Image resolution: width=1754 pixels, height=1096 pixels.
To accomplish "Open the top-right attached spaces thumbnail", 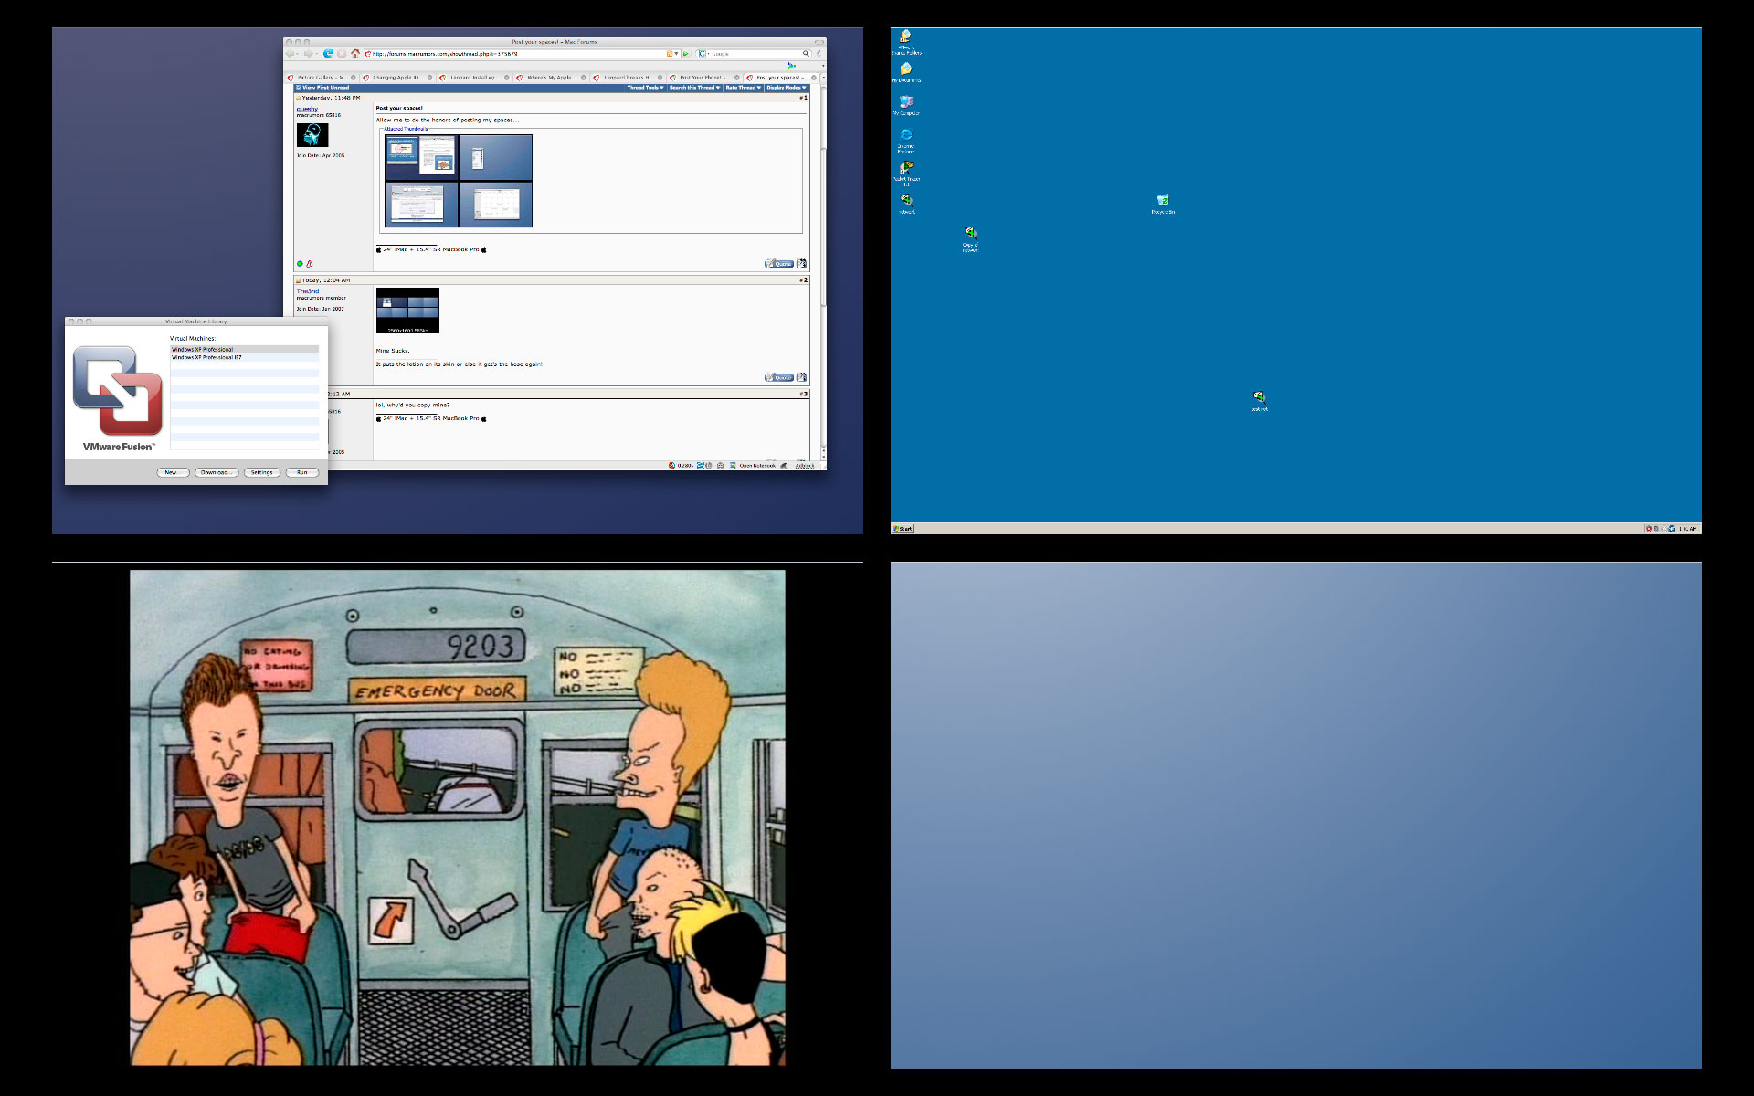I will point(496,157).
